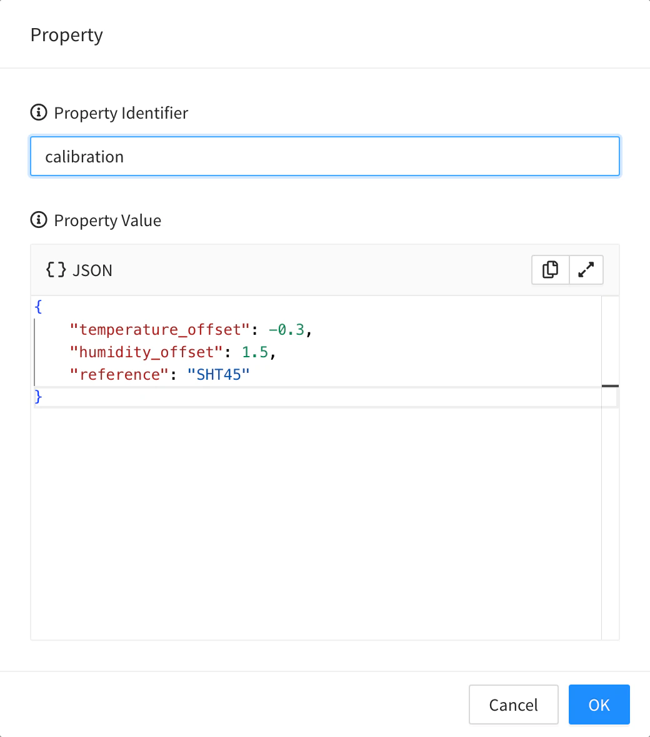Click the info icon beside Property Identifier

[x=39, y=113]
